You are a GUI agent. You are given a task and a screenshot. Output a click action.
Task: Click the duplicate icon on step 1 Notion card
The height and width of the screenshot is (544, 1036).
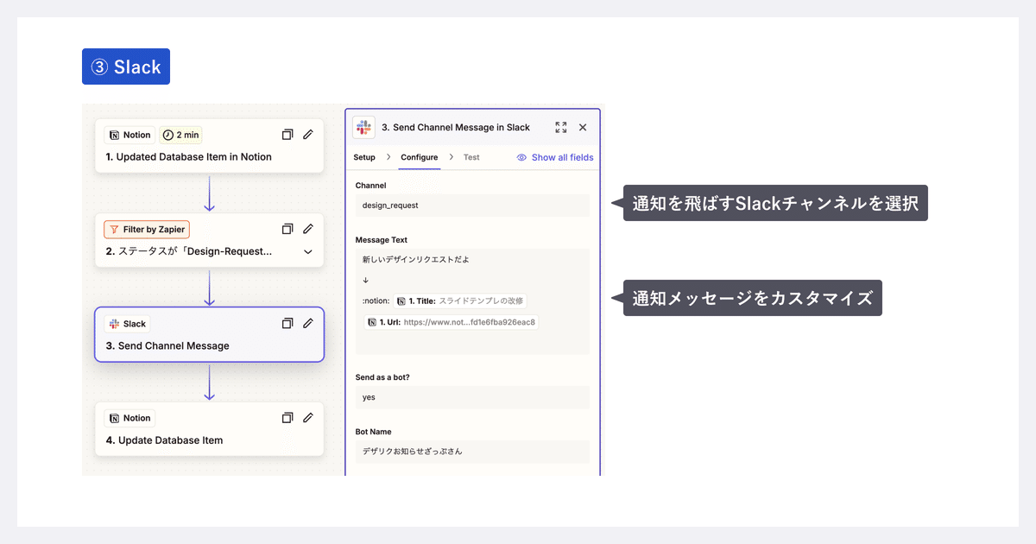pos(287,135)
